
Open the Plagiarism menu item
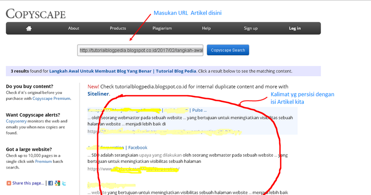pyautogui.click(x=162, y=28)
